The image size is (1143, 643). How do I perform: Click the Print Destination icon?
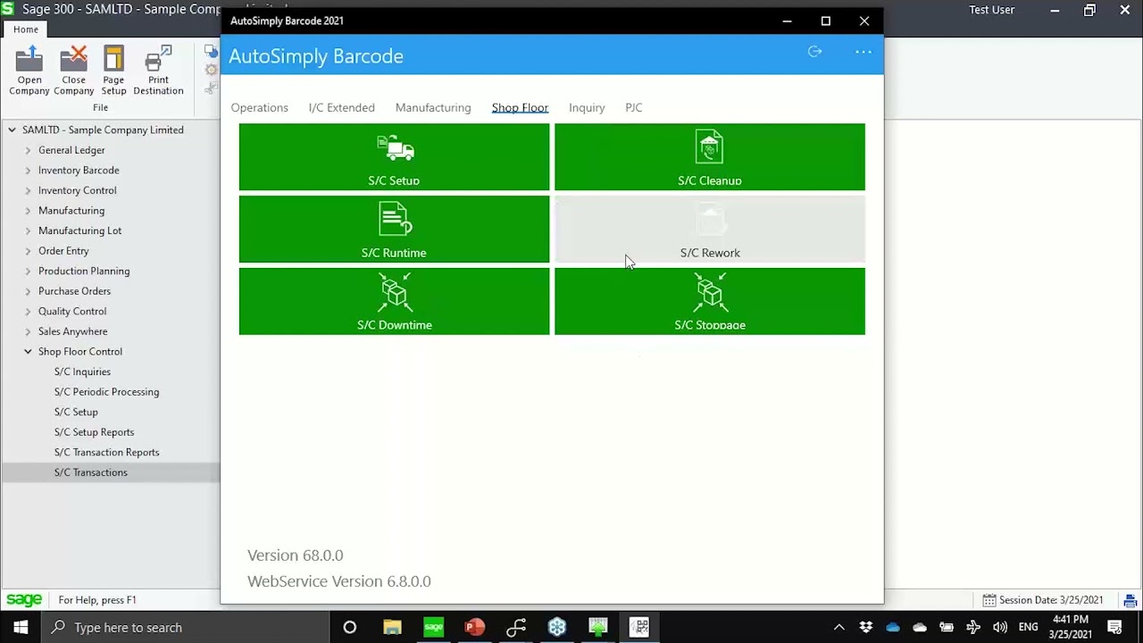pos(158,71)
